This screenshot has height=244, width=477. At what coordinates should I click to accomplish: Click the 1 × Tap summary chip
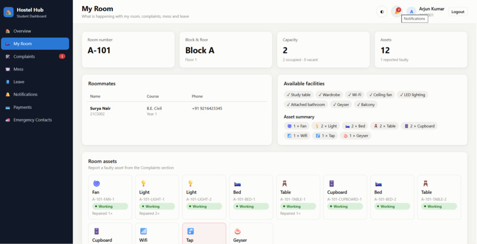click(325, 136)
